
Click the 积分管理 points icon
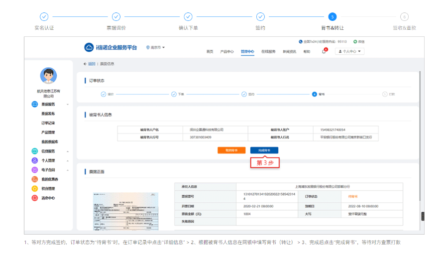[x=35, y=189]
